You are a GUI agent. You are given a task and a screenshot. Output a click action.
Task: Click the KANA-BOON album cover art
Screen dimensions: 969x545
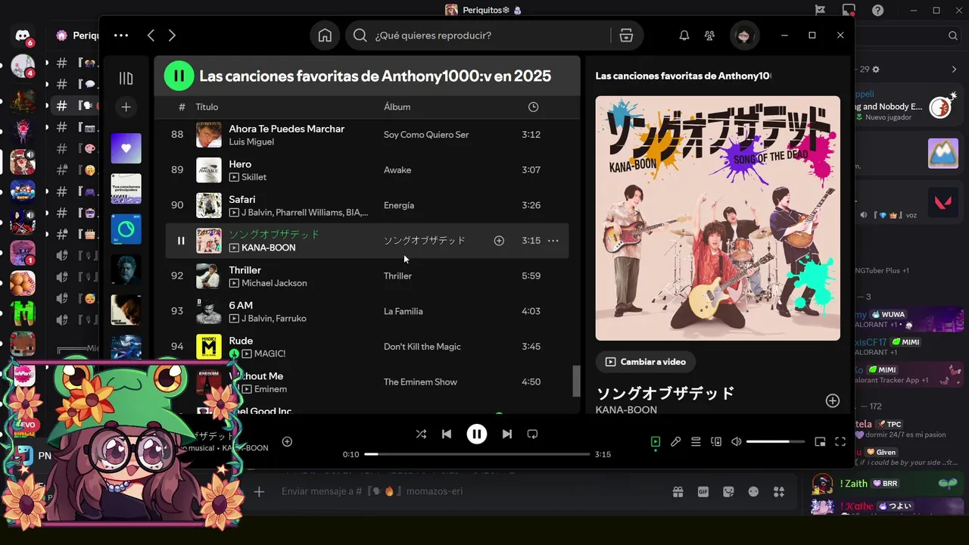tap(718, 218)
